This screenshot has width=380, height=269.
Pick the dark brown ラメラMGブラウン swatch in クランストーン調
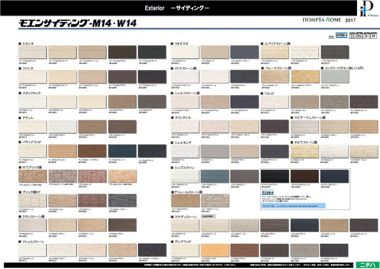tap(122, 225)
